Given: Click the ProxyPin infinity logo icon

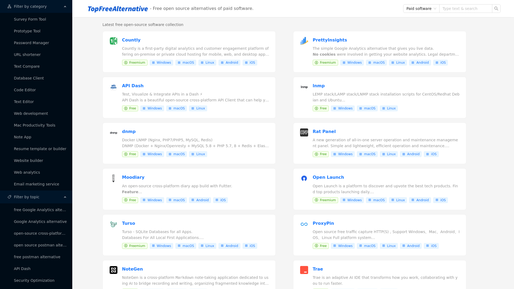Looking at the screenshot, I should [x=304, y=224].
